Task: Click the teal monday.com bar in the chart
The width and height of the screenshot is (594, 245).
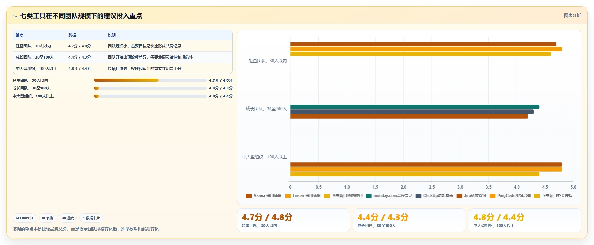Action: 415,107
